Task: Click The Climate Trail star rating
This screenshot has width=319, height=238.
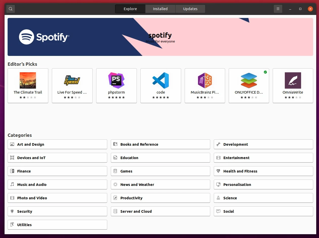Action: (x=28, y=97)
